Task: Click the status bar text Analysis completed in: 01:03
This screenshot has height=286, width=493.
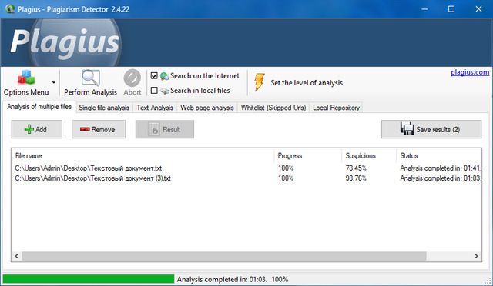Action: click(222, 279)
